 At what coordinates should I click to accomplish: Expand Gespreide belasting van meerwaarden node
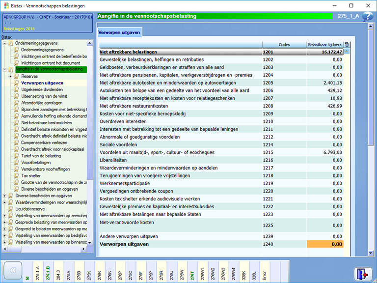4,222
